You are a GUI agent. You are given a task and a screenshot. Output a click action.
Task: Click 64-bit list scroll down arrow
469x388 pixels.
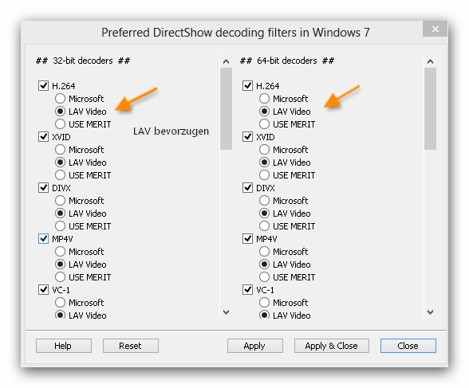(x=430, y=312)
